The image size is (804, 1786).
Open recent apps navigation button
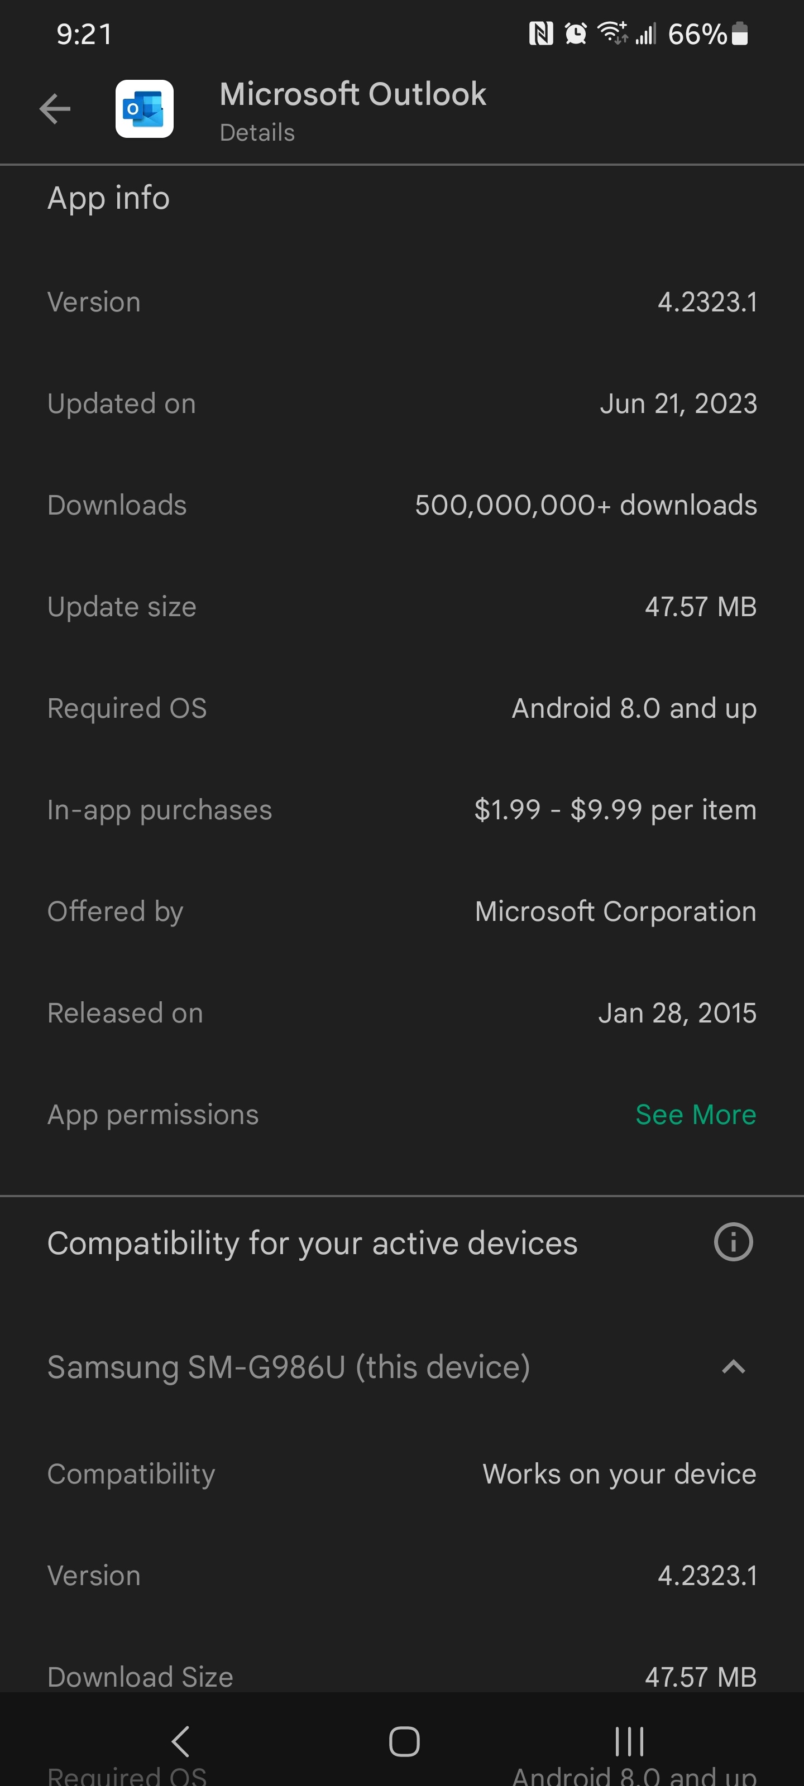tap(629, 1741)
